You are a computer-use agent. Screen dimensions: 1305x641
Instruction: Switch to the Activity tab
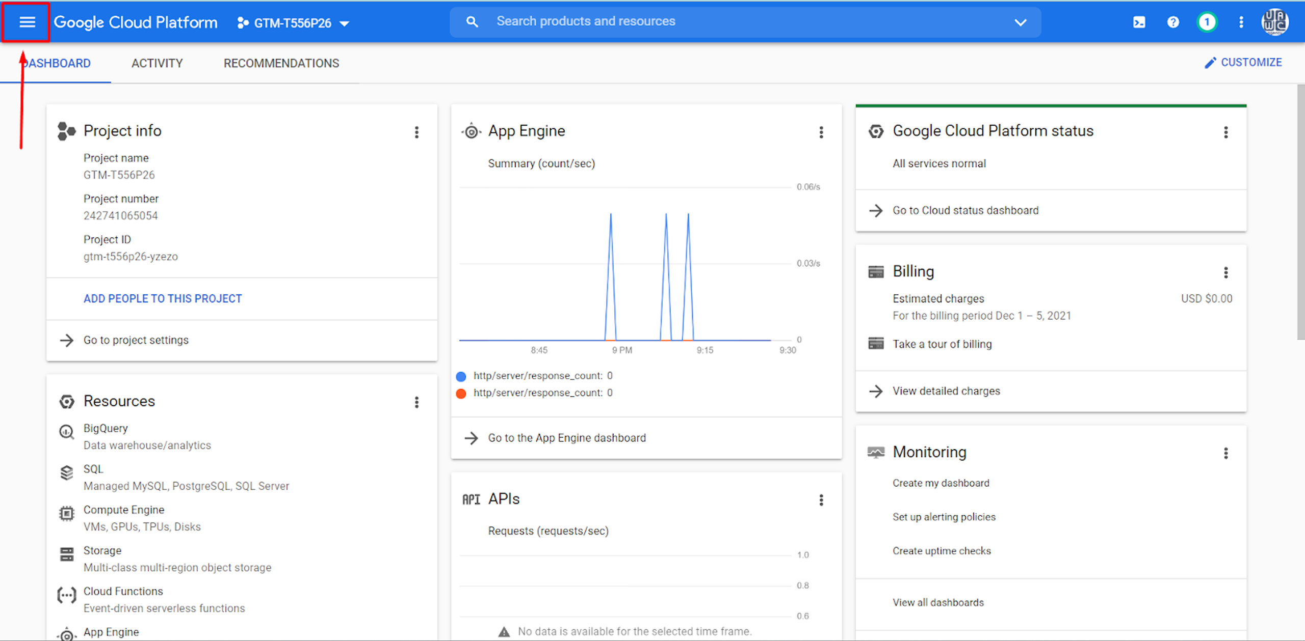157,63
